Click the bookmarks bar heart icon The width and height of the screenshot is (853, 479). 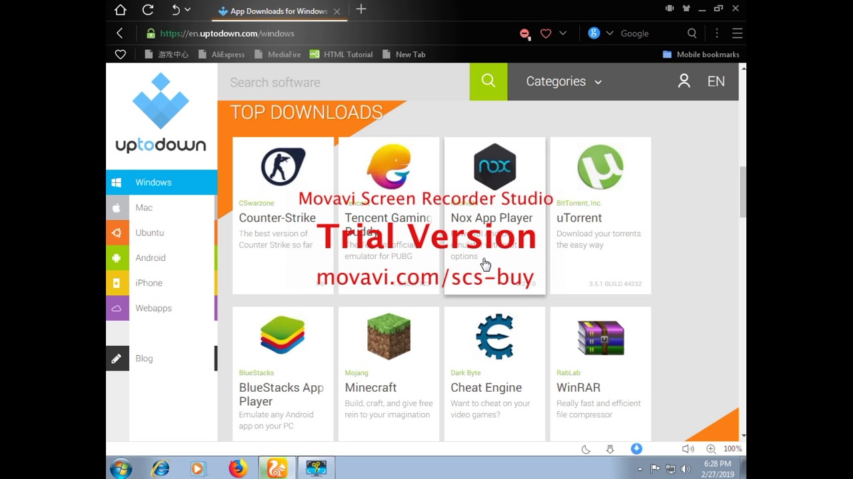[x=121, y=55]
